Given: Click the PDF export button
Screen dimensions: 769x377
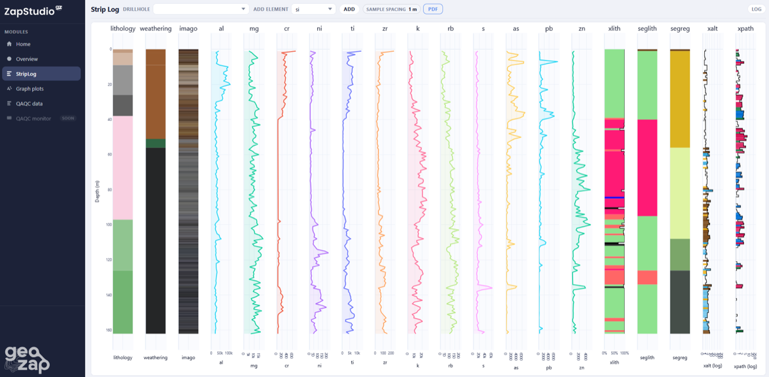Looking at the screenshot, I should click(431, 9).
